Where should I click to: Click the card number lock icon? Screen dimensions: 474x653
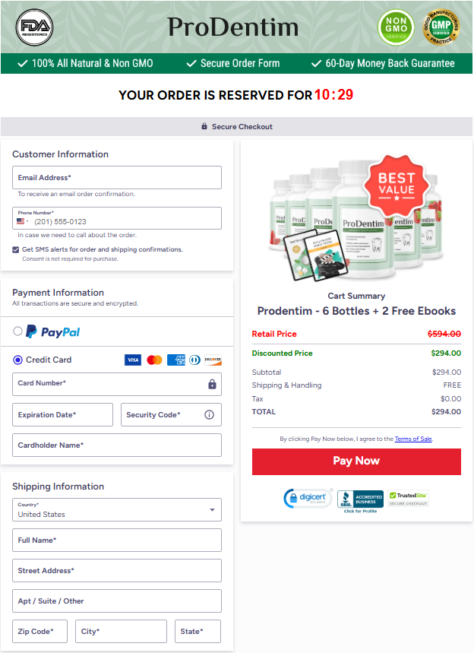212,384
